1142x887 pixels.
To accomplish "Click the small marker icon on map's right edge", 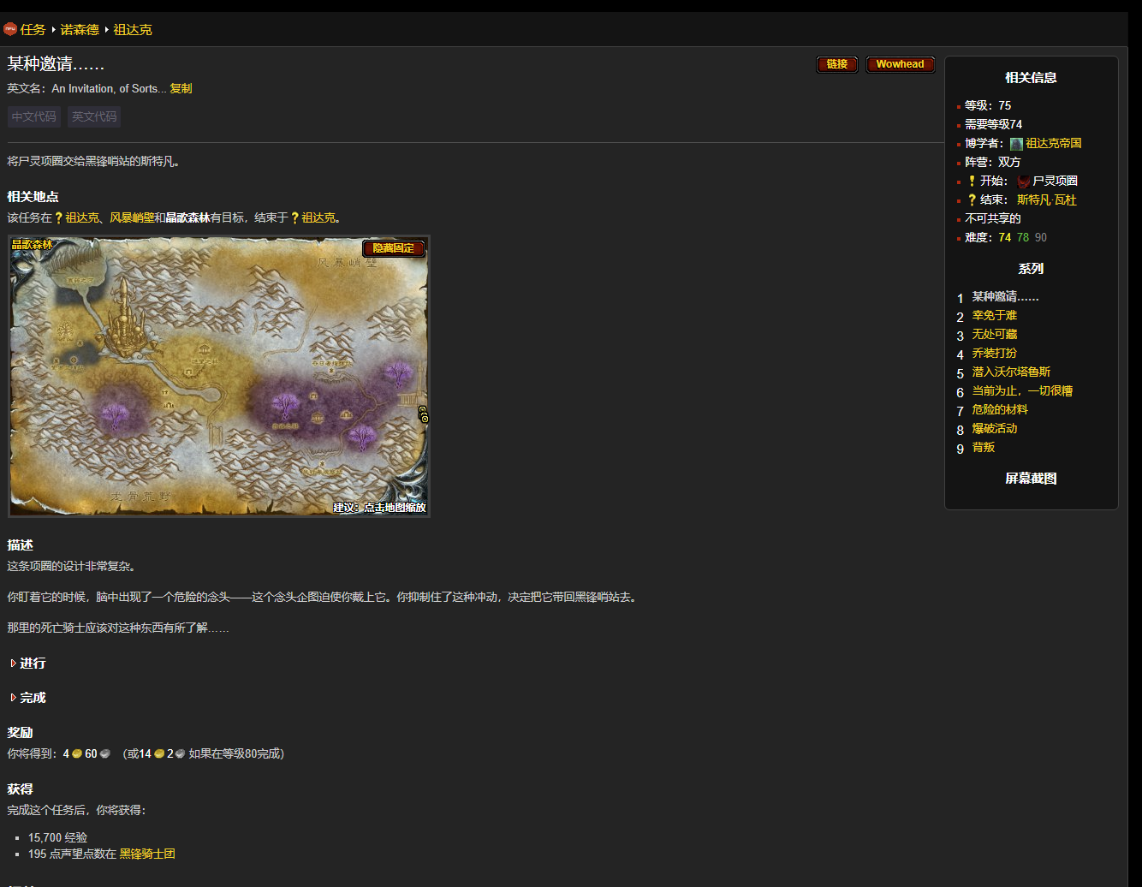I will click(x=423, y=414).
